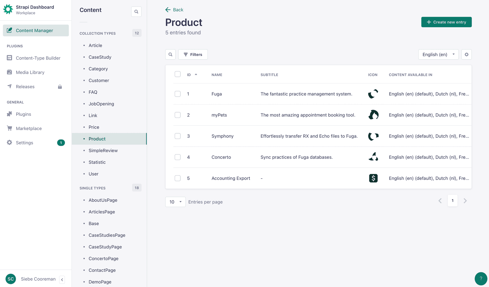Open the Base single type
Viewport: 489px width, 287px height.
[x=94, y=224]
